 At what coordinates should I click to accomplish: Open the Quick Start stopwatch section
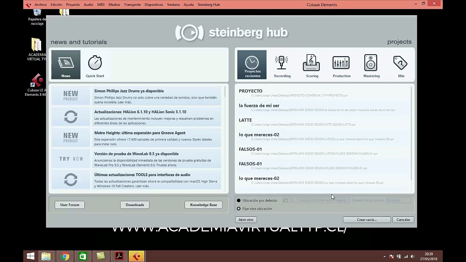click(x=95, y=65)
